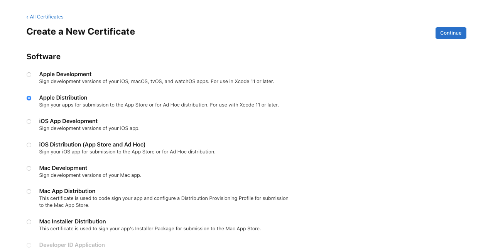Image resolution: width=488 pixels, height=248 pixels.
Task: Click the bold iOS App Development title text
Action: [68, 121]
